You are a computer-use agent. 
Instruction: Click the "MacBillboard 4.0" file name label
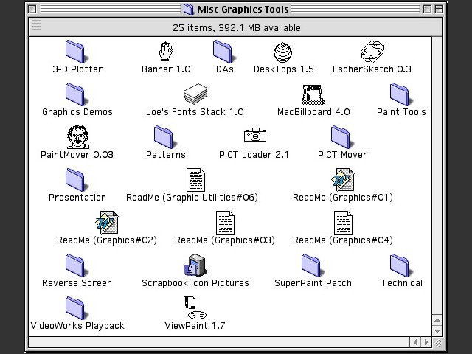point(313,112)
